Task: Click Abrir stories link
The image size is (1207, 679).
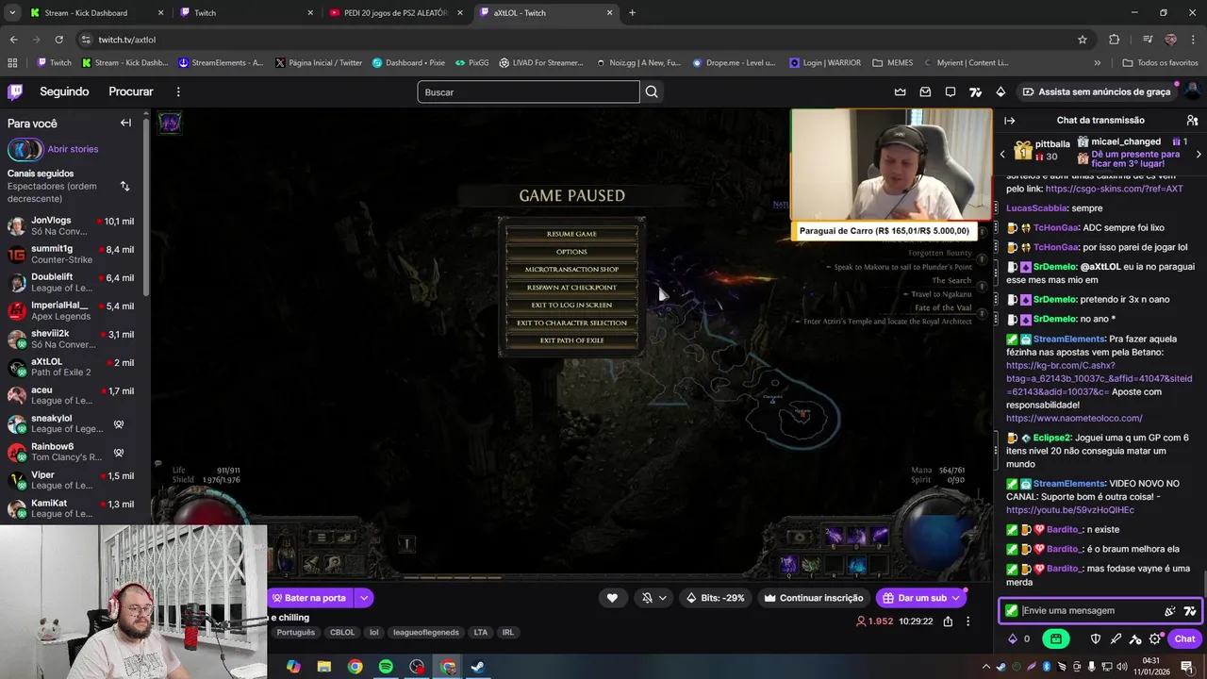Action: [73, 149]
